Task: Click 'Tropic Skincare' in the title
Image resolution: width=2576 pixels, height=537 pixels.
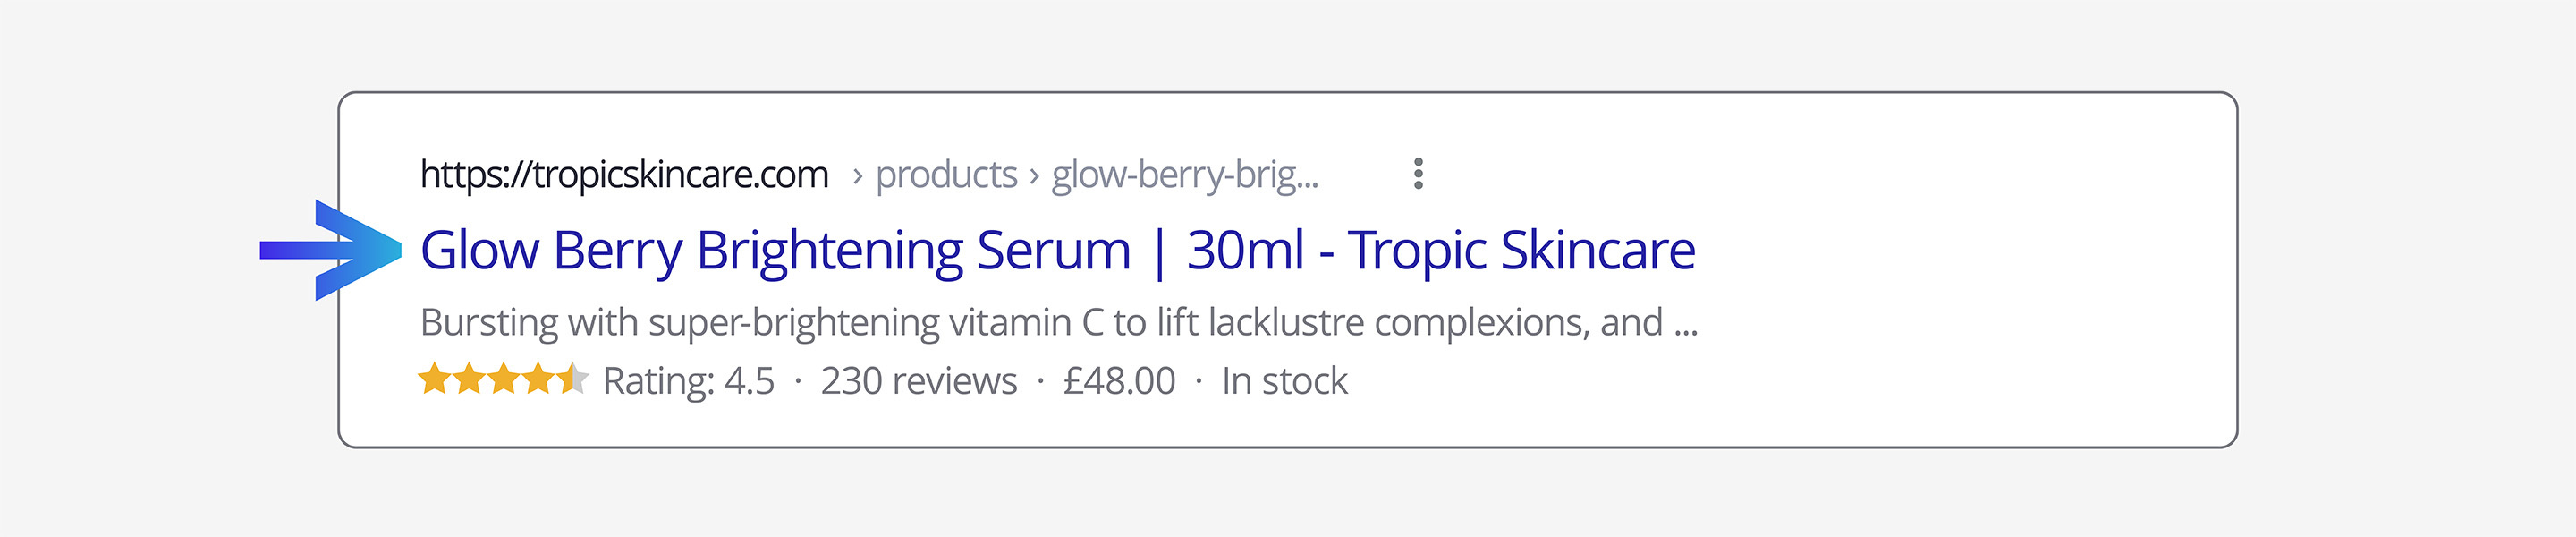Action: (x=1521, y=250)
